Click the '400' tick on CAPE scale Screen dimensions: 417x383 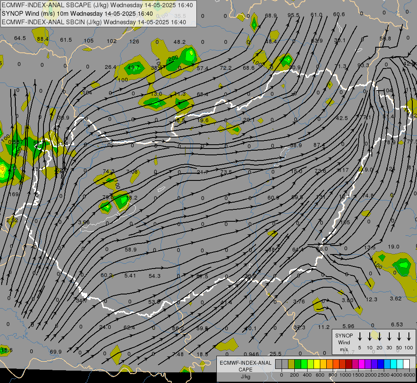(307, 375)
